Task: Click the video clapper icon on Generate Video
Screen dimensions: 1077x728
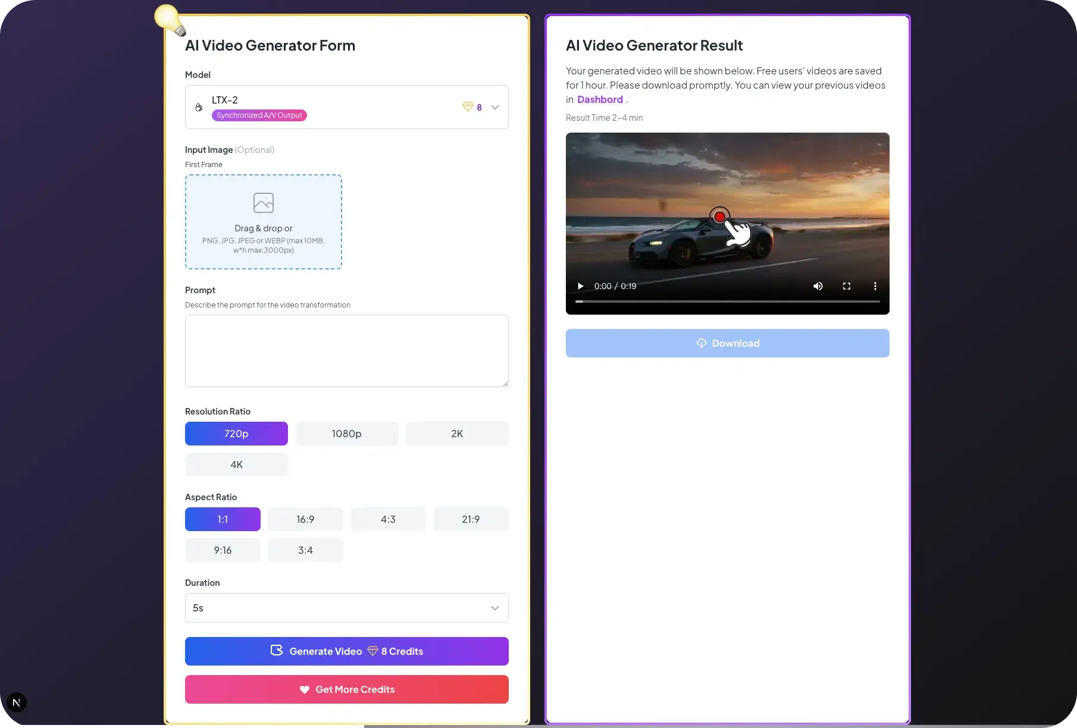Action: pyautogui.click(x=276, y=651)
